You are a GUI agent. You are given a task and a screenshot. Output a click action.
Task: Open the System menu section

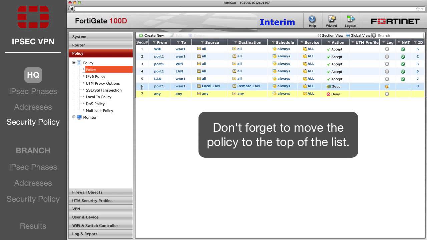point(100,36)
